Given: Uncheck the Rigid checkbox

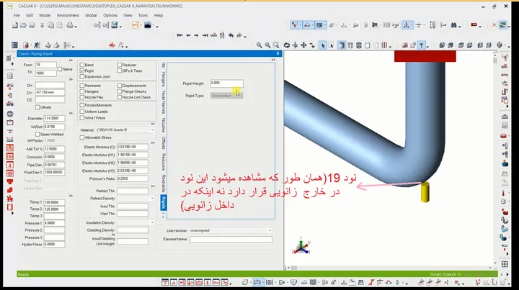Looking at the screenshot, I should [82, 71].
